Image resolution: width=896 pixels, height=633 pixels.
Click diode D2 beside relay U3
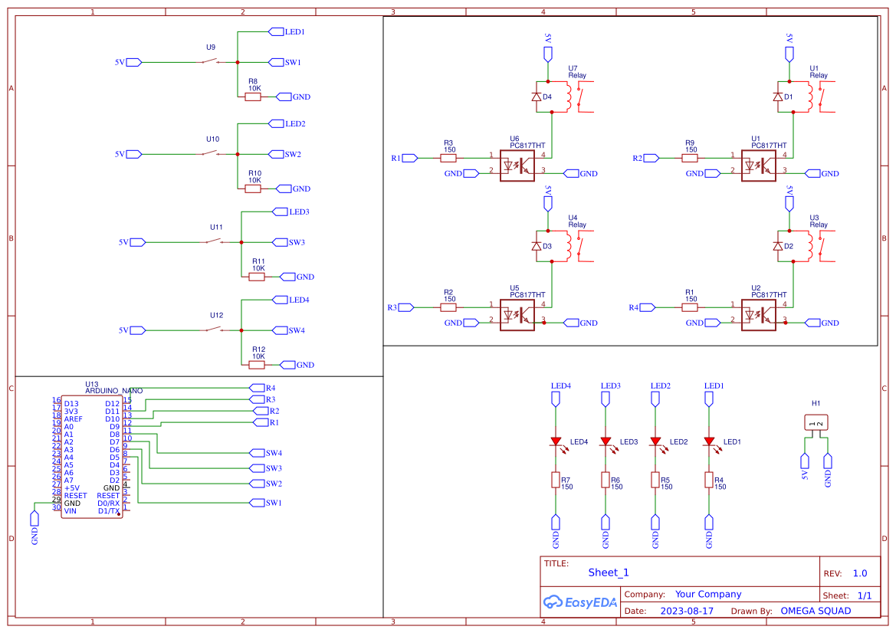tap(779, 247)
